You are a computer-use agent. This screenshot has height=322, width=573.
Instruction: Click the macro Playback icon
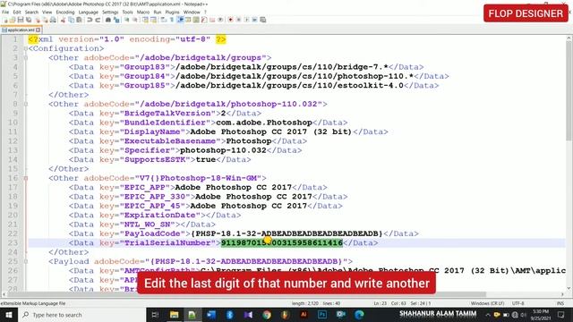point(247,20)
